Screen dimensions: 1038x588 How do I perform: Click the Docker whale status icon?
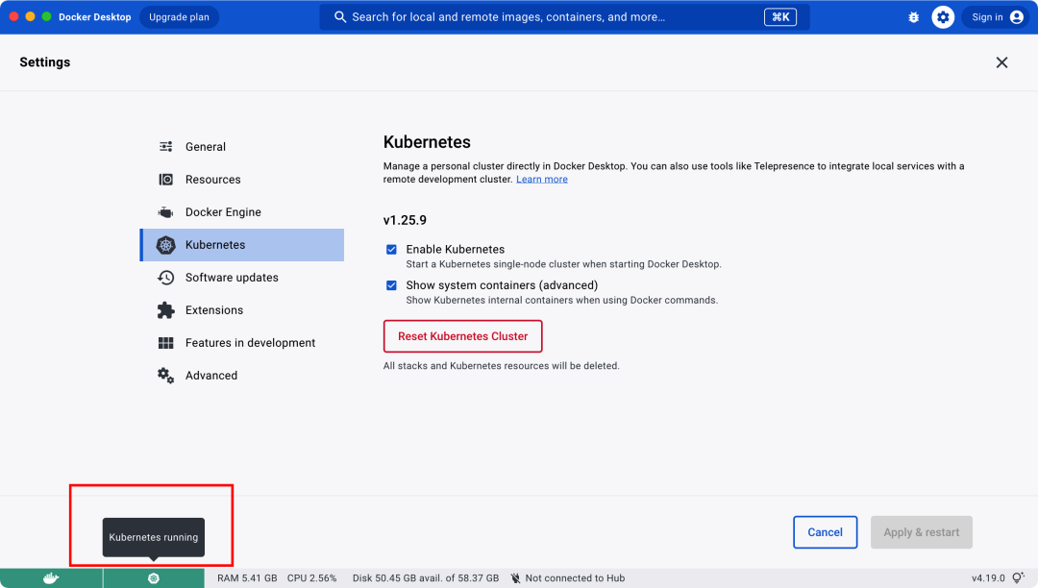coord(51,578)
